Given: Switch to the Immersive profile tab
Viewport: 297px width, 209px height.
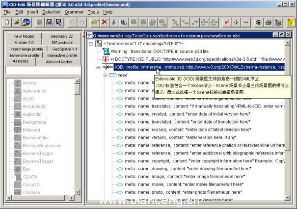Looking at the screenshot, I should [x=24, y=55].
